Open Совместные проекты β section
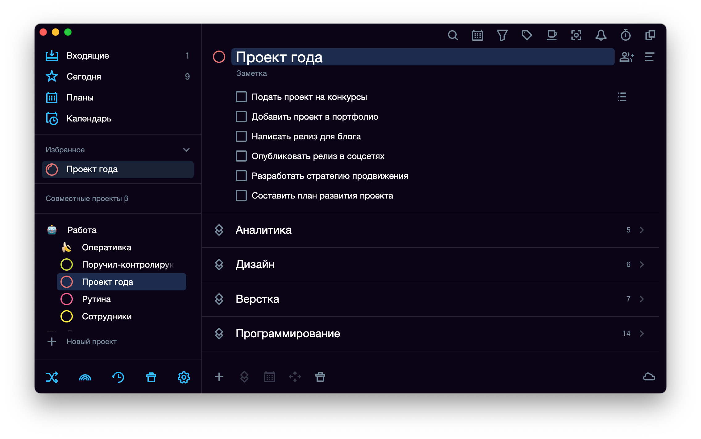The image size is (701, 439). [x=87, y=199]
